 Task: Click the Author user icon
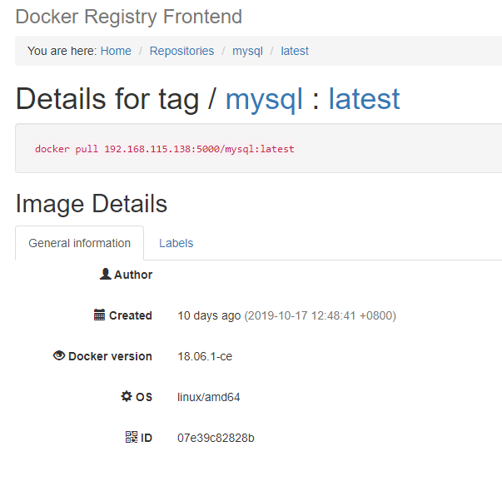pos(105,274)
